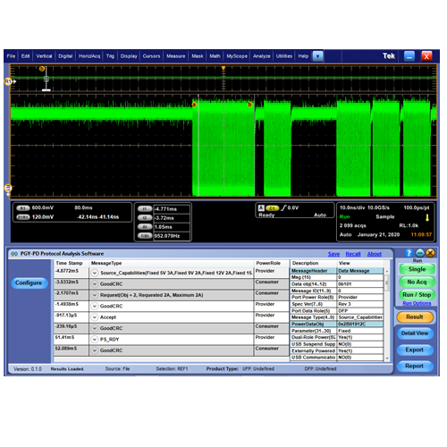
Task: Open the Analyze menu
Action: click(x=262, y=56)
